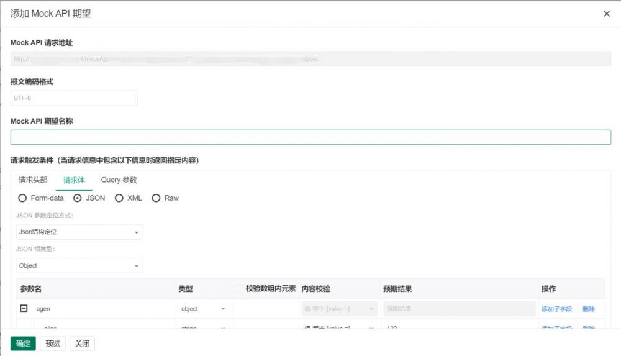This screenshot has height=356, width=621.
Task: Choose the XML body format
Action: [x=119, y=198]
